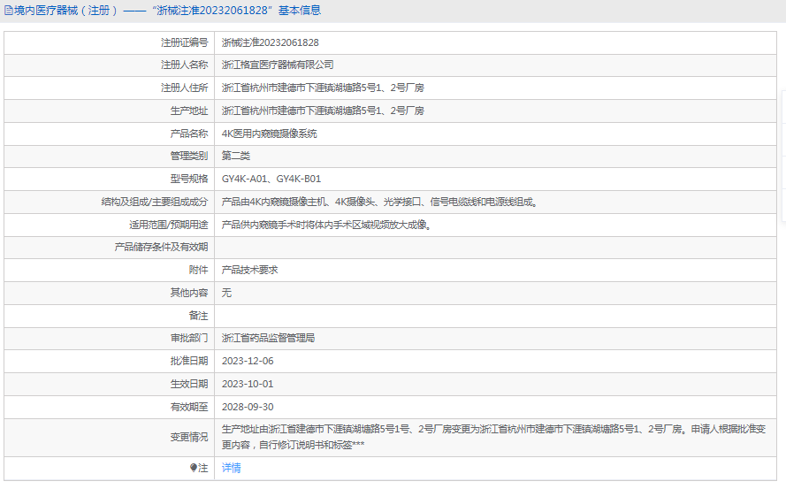Select the 变更情况 change description text

pyautogui.click(x=493, y=437)
